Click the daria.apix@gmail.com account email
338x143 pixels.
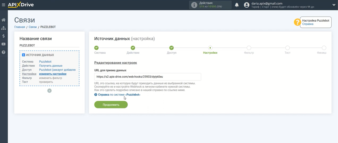coord(267,3)
